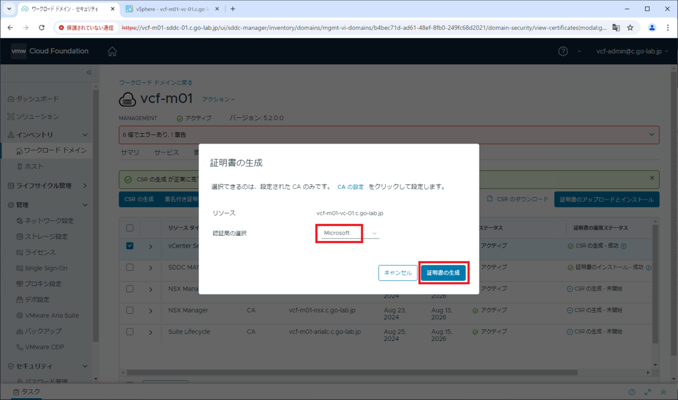Open ソリューション in the sidebar
This screenshot has height=400, width=678.
click(37, 117)
